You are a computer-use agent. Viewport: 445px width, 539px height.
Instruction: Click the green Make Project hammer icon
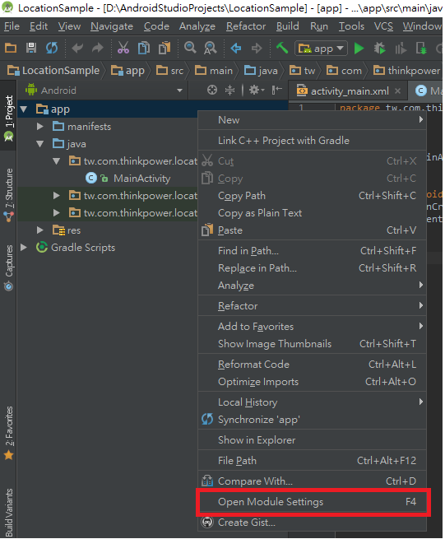282,48
